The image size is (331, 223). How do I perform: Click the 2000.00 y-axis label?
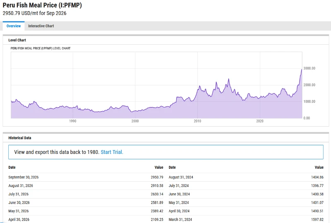pos(309,85)
